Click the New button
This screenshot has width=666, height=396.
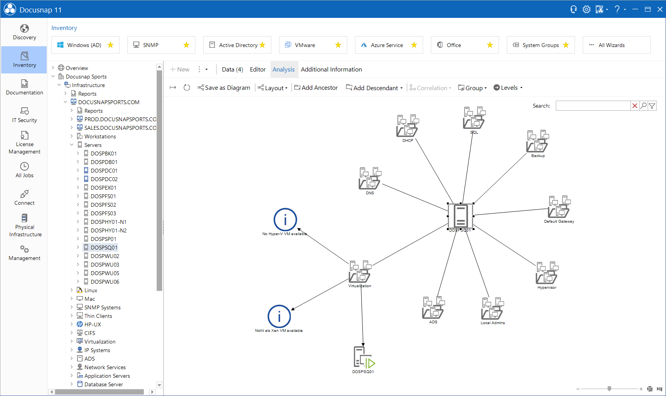(x=180, y=70)
